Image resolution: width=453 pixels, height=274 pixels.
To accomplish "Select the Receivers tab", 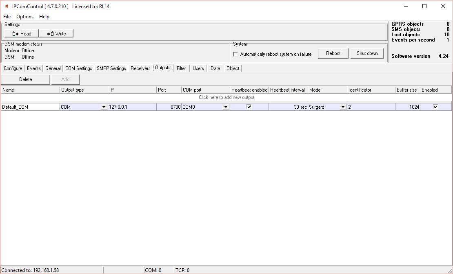I will click(140, 68).
